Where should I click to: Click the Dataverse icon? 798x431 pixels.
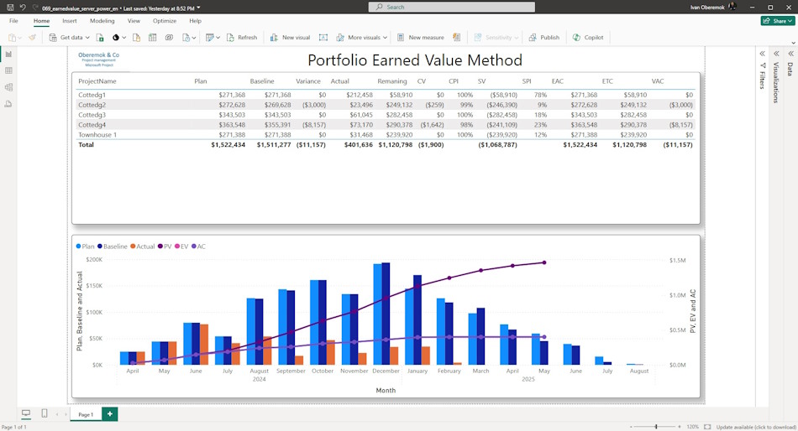pyautogui.click(x=169, y=37)
